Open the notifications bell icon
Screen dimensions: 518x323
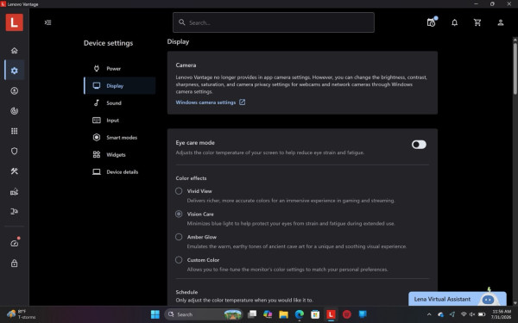pos(455,22)
